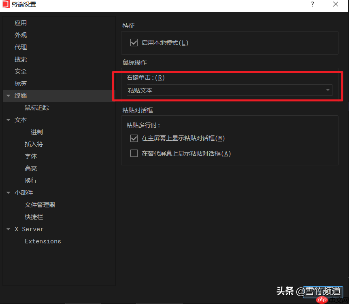Open the 高亮 settings page
Screen dimensions: 349x304
[x=31, y=169]
